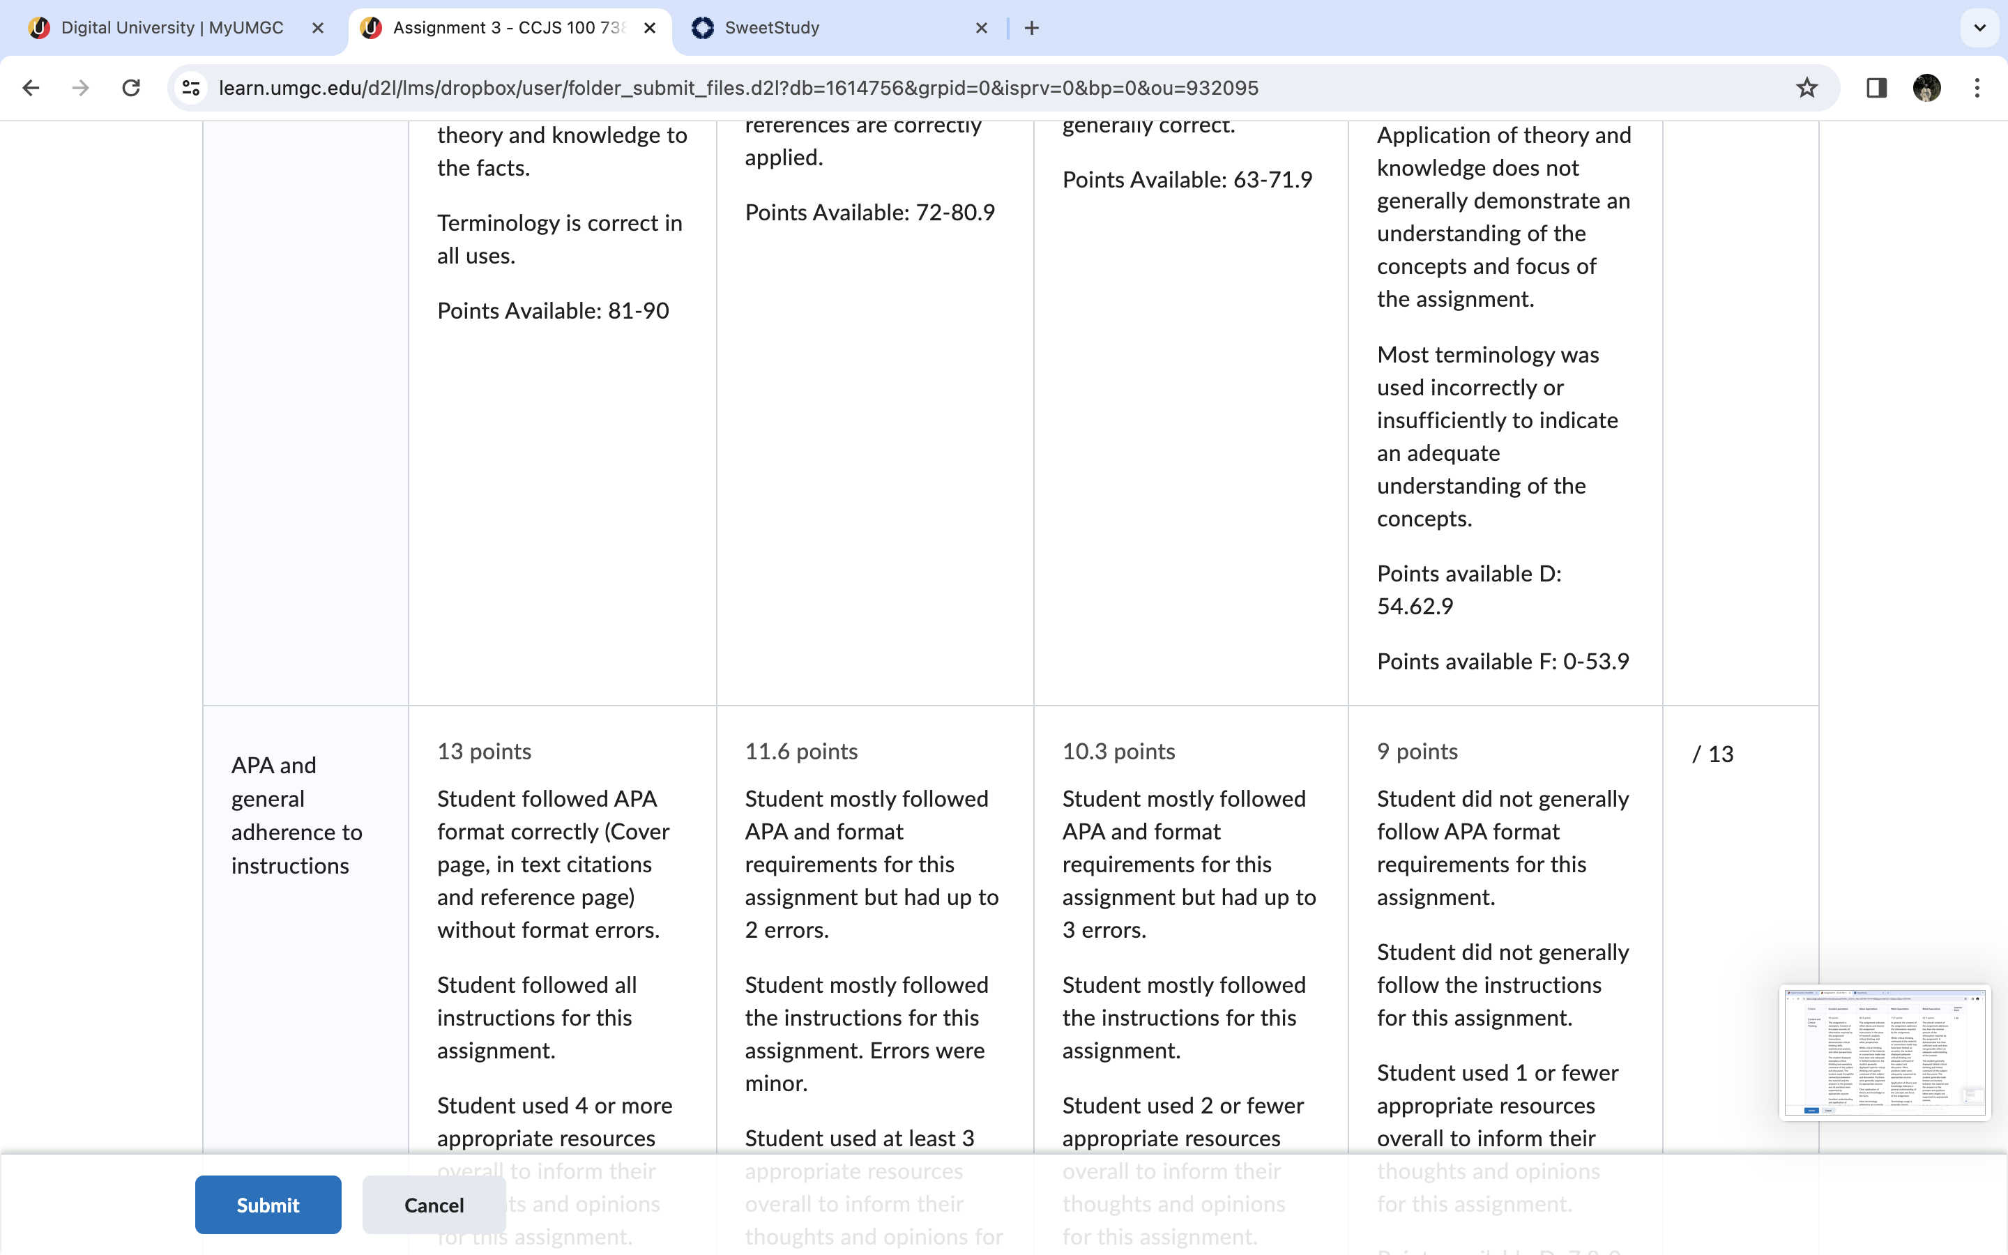Close the Digital University MyUMGC tab

(x=318, y=28)
